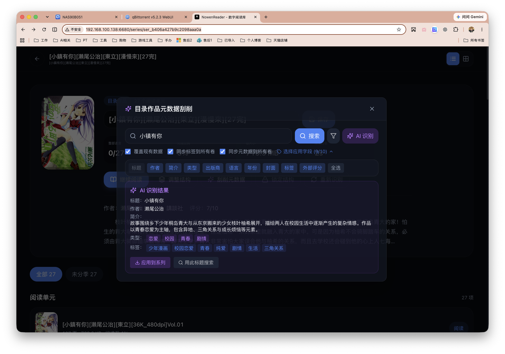
Task: Open the apps grid shortcut icon
Action: 22,40
